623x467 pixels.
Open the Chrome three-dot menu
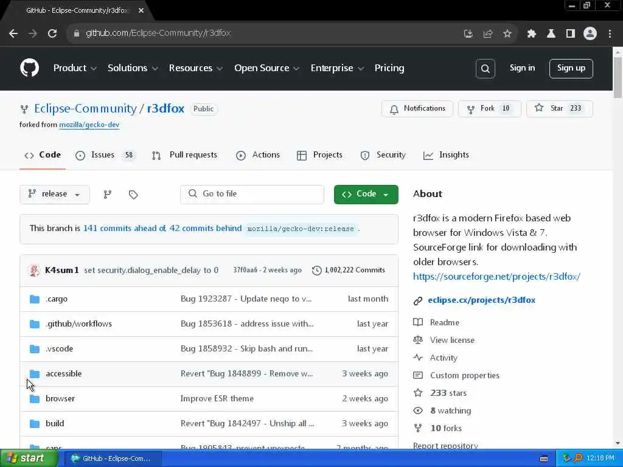(610, 34)
